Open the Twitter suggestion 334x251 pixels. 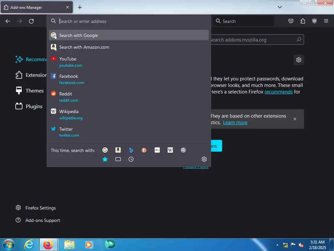129,132
